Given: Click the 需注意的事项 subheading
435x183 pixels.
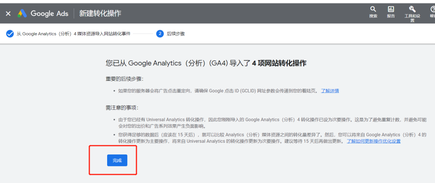Looking at the screenshot, I should (x=122, y=107).
